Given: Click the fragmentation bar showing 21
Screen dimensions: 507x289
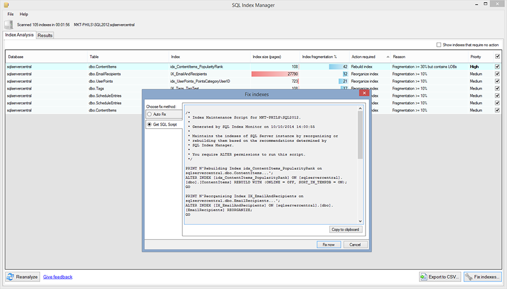Looking at the screenshot, I should pos(343,81).
